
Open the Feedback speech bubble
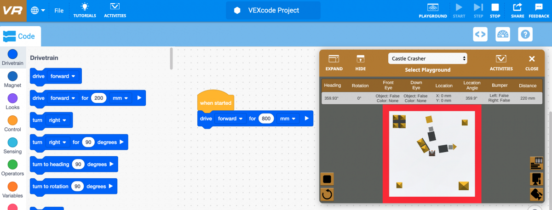coord(539,10)
